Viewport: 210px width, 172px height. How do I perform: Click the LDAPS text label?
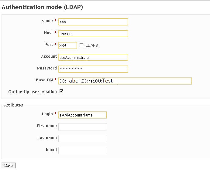click(91, 46)
